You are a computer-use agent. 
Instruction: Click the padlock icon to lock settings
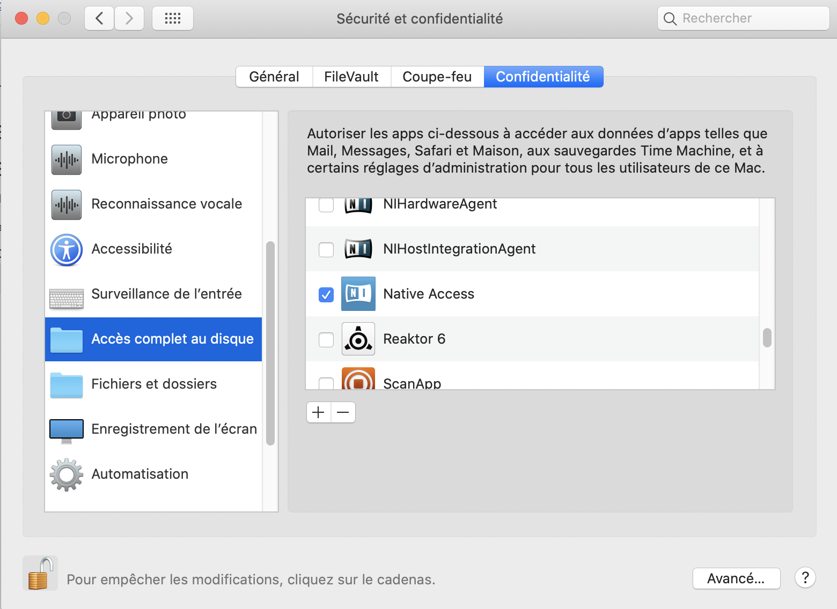(x=41, y=573)
